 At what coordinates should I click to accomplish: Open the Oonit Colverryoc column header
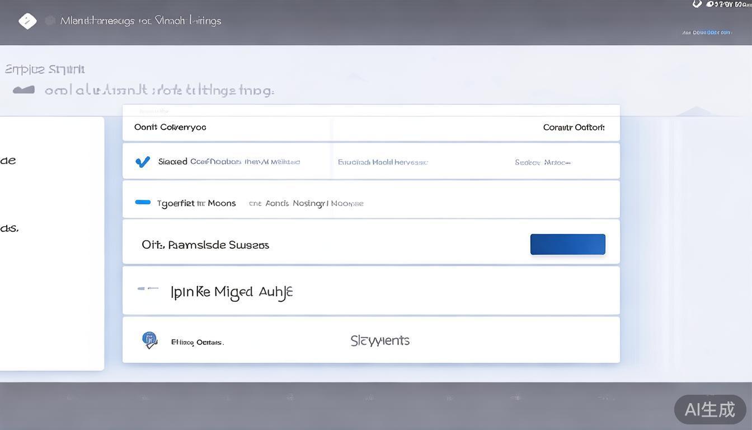click(x=170, y=127)
